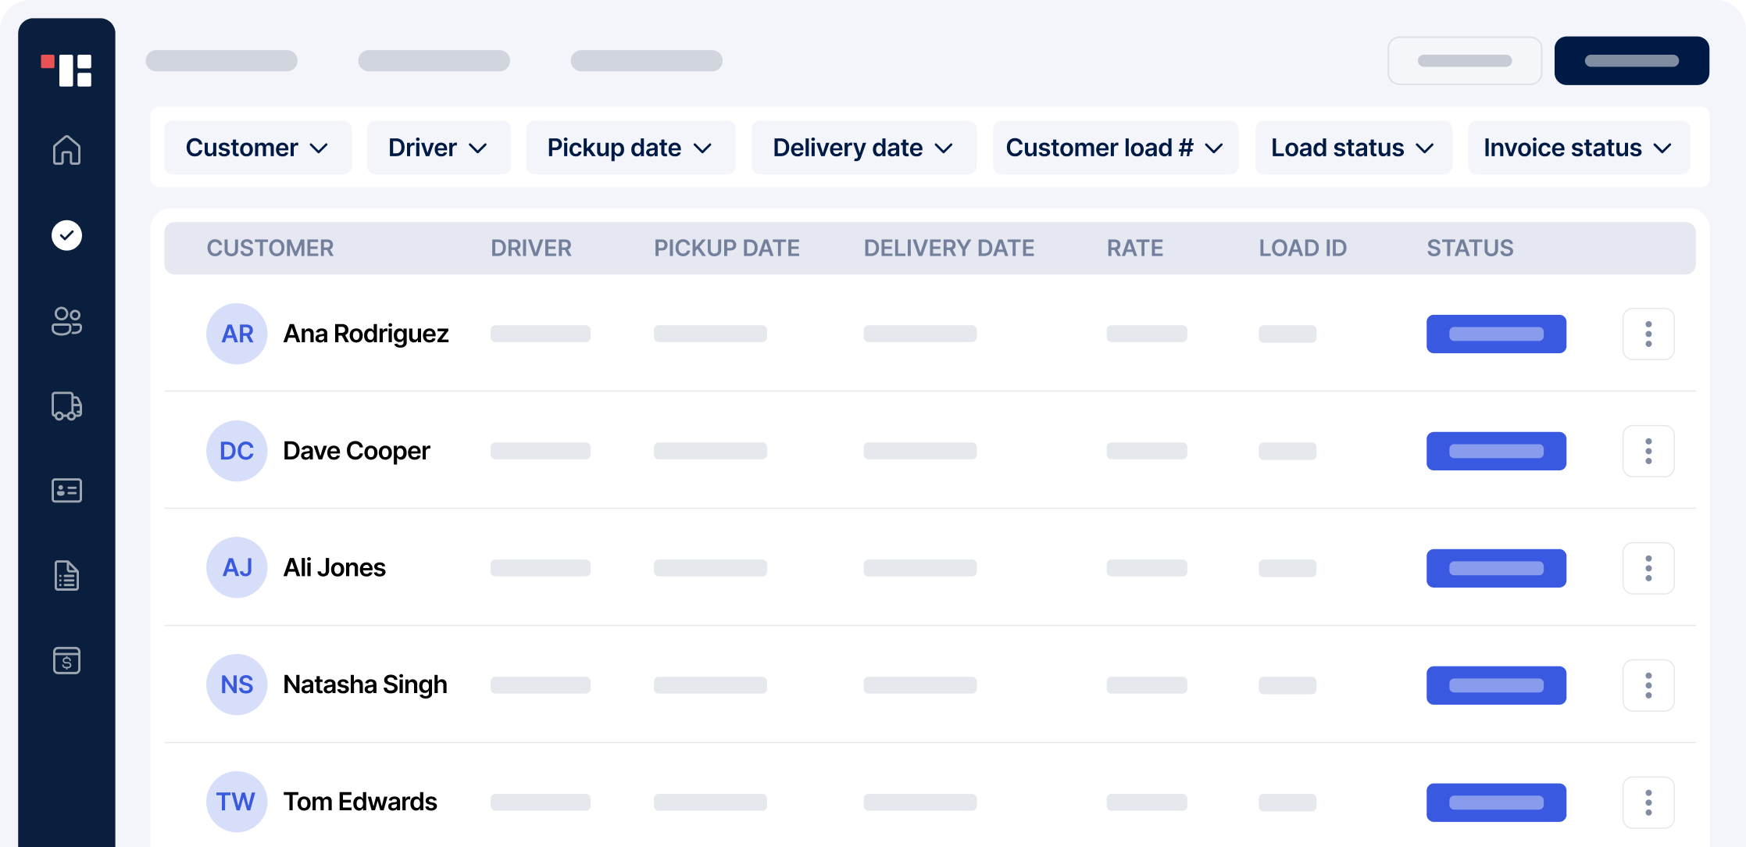Click the Status column header

pos(1471,248)
